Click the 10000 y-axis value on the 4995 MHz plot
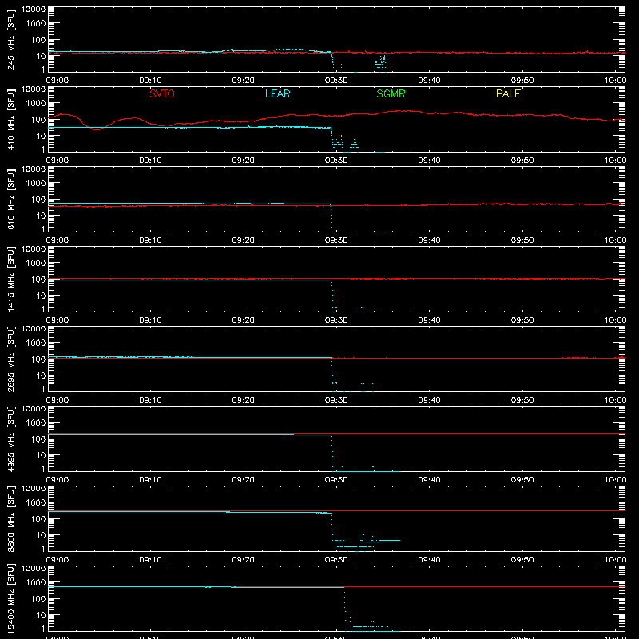The image size is (639, 639). [x=34, y=408]
